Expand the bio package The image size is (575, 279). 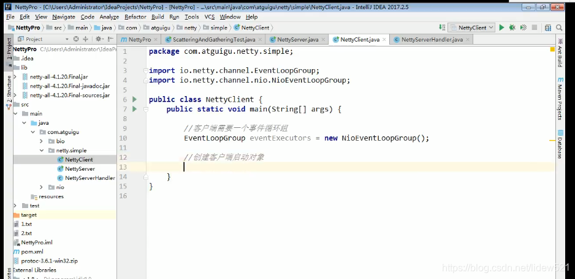42,141
